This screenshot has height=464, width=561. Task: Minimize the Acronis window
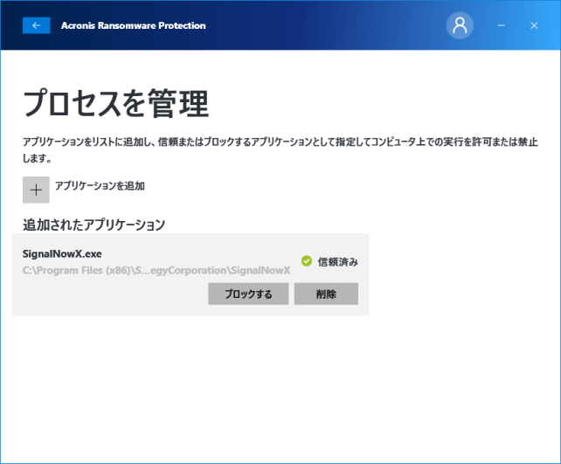pyautogui.click(x=502, y=25)
